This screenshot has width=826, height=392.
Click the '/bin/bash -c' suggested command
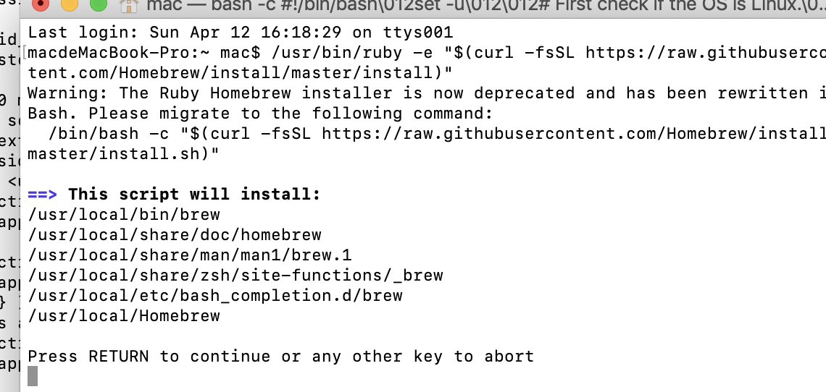tap(109, 134)
